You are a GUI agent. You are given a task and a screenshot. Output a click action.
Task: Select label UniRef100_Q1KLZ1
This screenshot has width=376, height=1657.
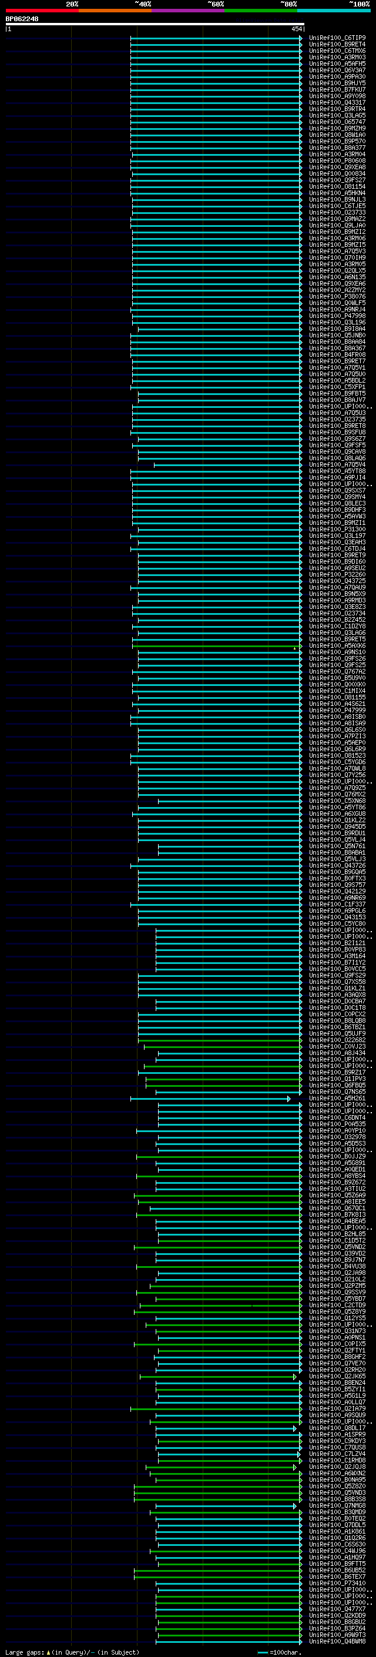[x=337, y=988]
